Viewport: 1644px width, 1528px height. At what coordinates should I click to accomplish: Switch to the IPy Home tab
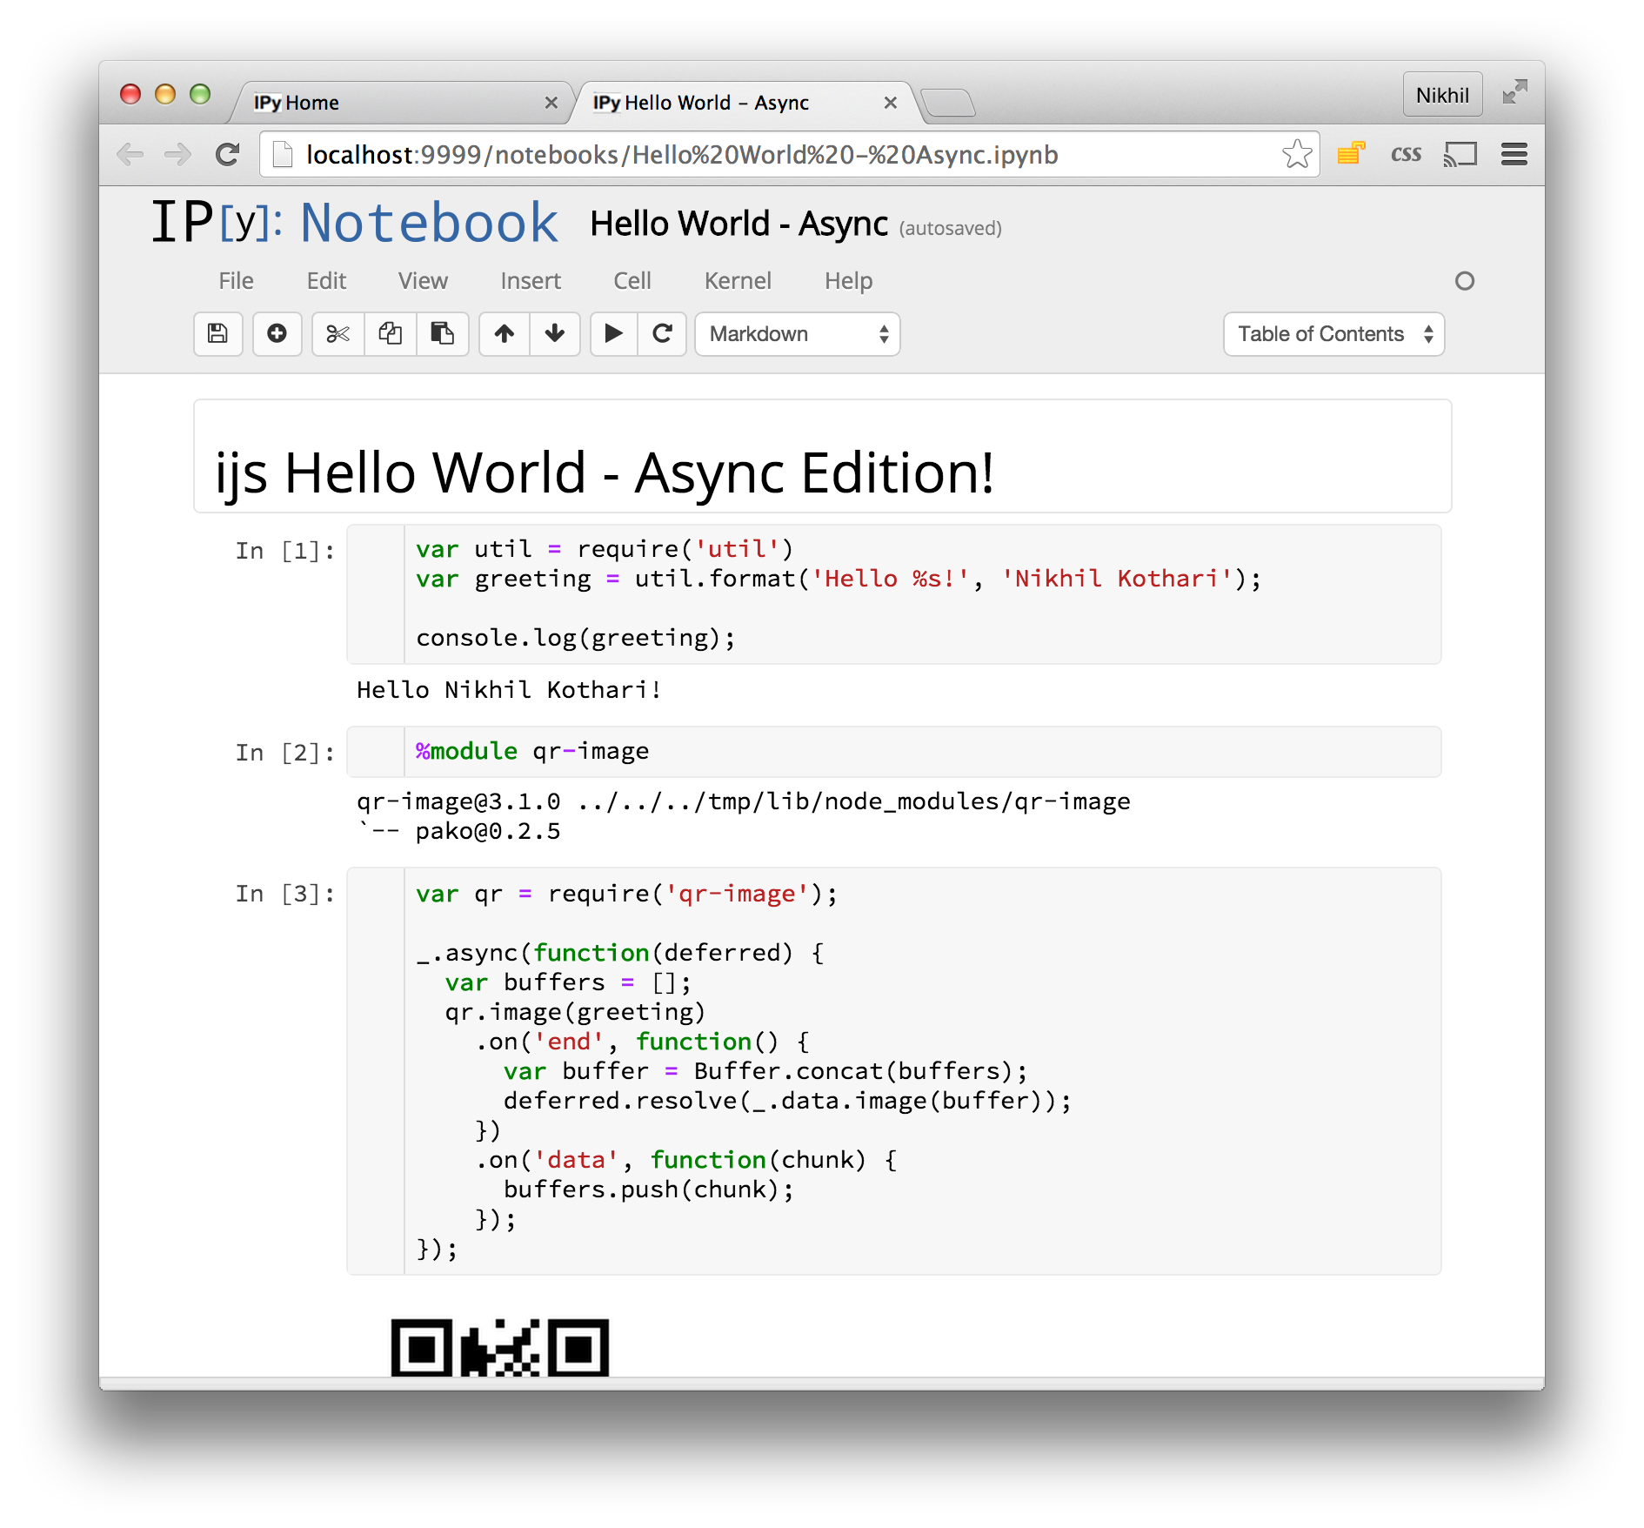(x=400, y=103)
